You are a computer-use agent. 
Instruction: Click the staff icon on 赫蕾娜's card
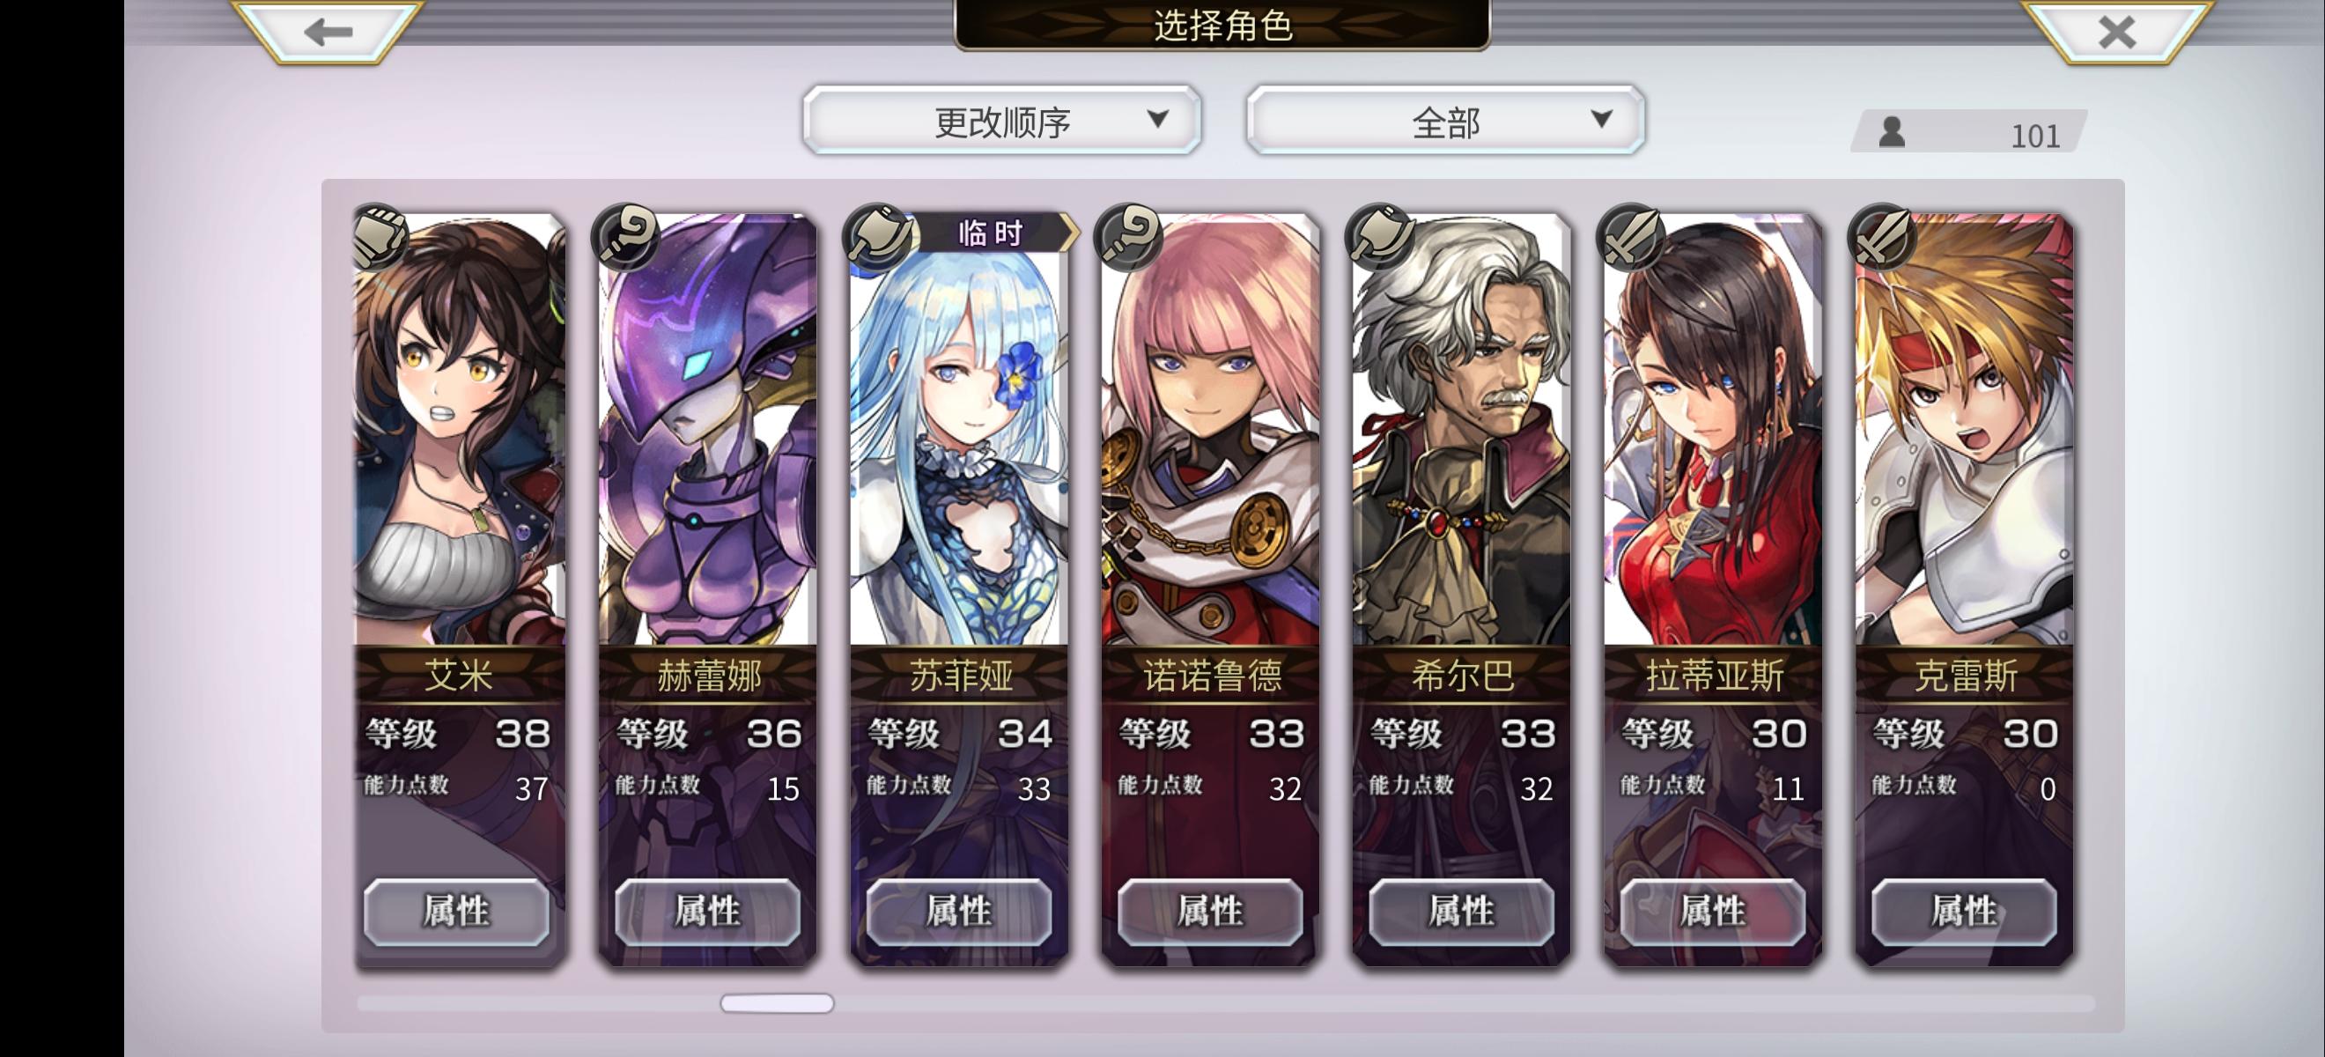tap(624, 236)
